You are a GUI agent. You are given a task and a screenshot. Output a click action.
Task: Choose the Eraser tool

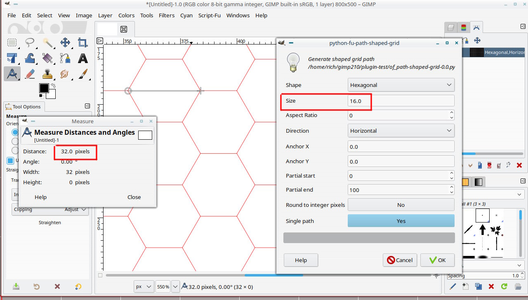click(31, 74)
